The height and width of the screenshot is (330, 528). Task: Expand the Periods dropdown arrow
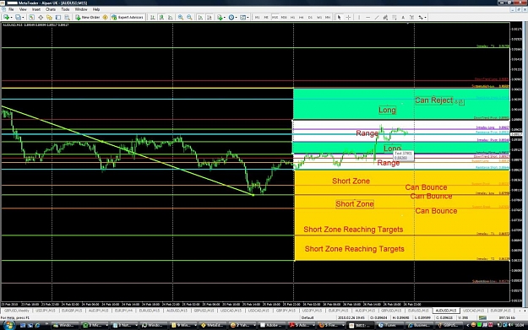(x=236, y=17)
